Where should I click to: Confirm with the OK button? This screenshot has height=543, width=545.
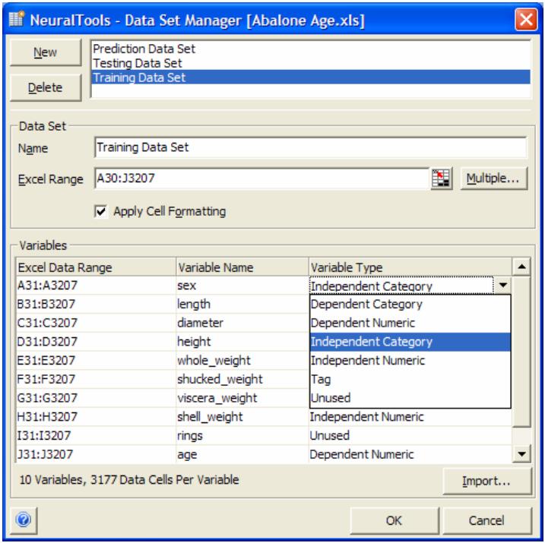click(394, 520)
